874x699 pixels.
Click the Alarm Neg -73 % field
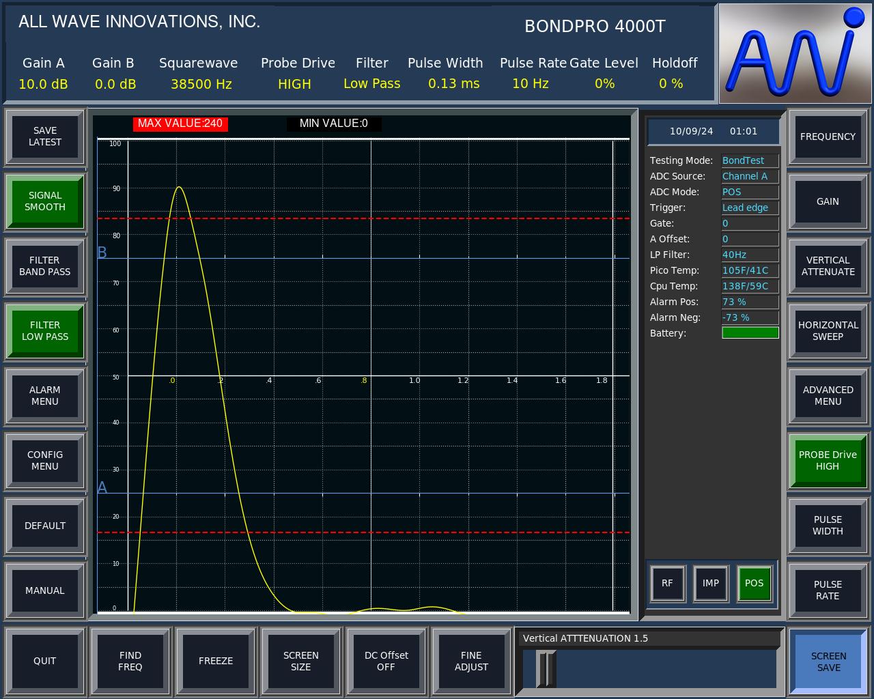[750, 317]
